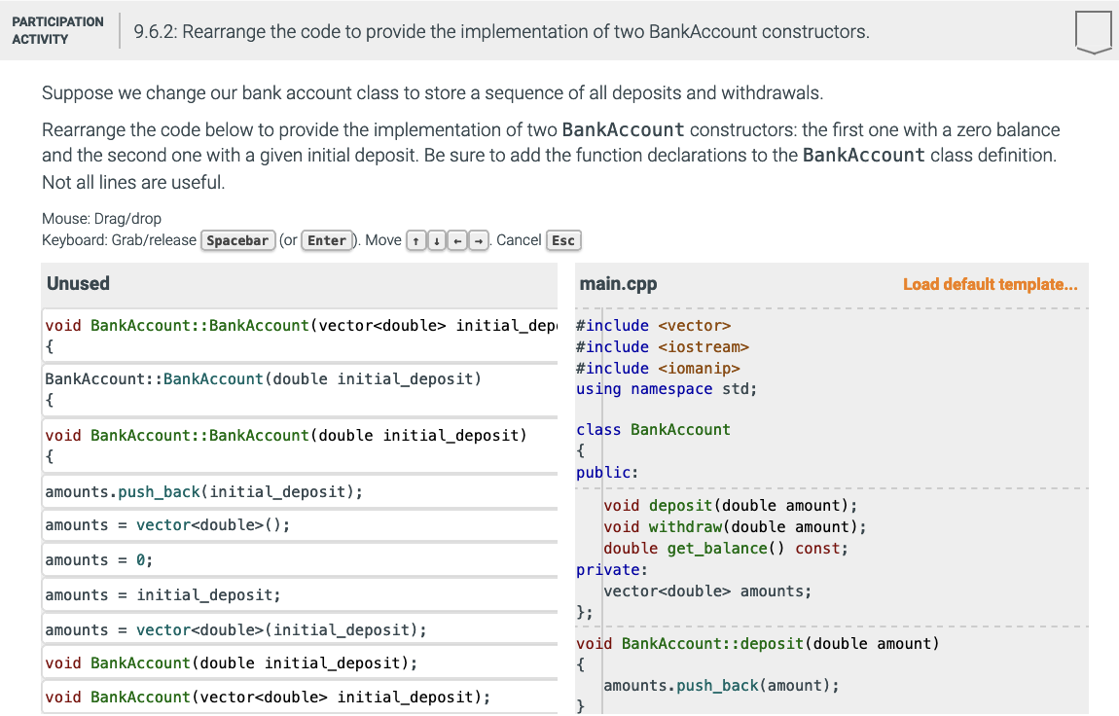
Task: Click void withdraw(double amount); declaration
Action: point(735,527)
